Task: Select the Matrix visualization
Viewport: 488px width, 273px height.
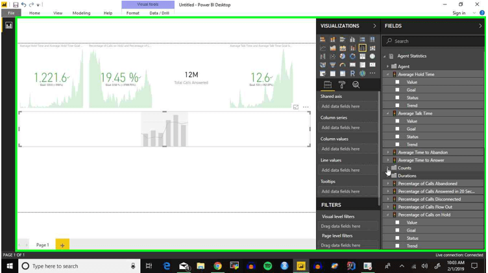Action: [x=343, y=73]
